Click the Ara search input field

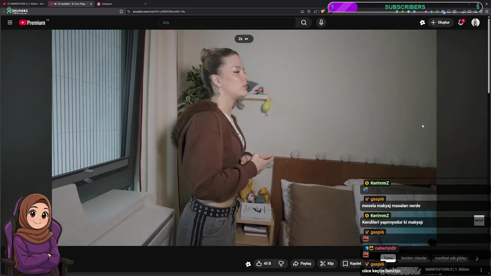pyautogui.click(x=227, y=23)
